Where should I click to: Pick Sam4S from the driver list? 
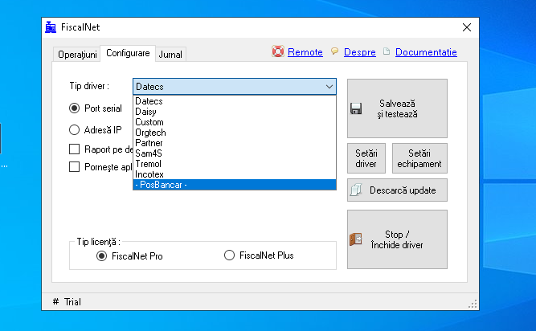[235, 153]
